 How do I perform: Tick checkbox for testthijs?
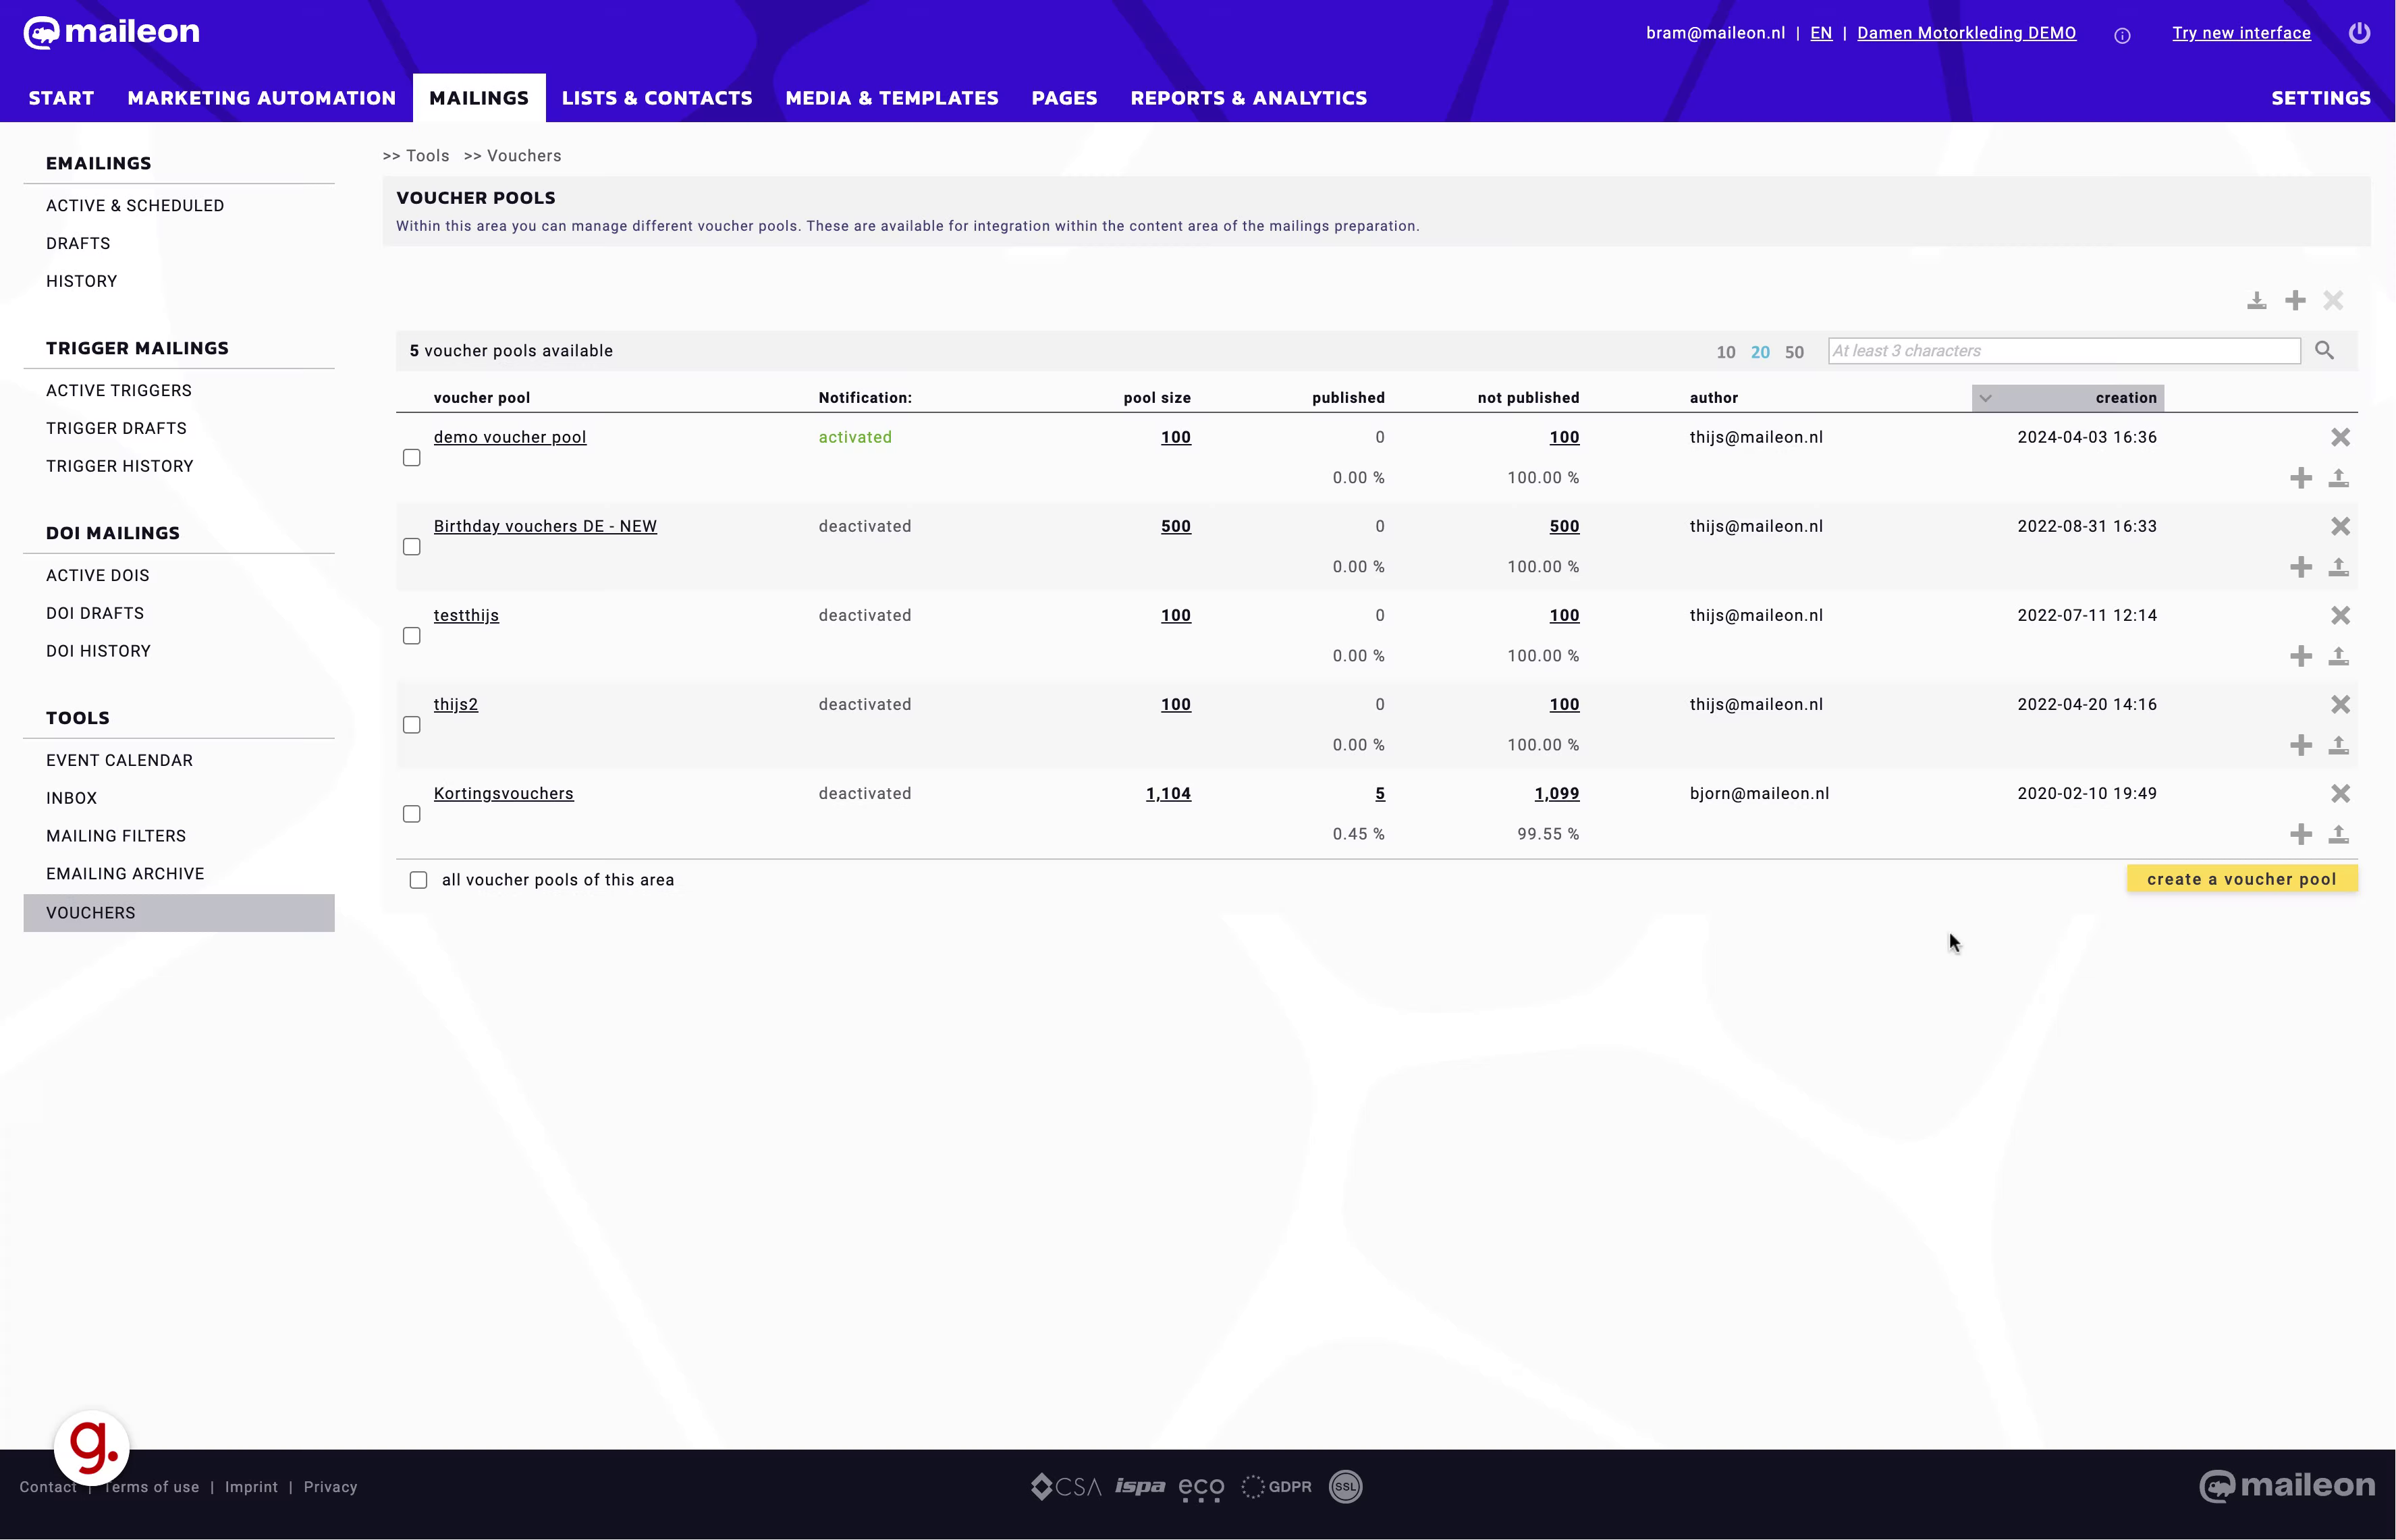[411, 636]
